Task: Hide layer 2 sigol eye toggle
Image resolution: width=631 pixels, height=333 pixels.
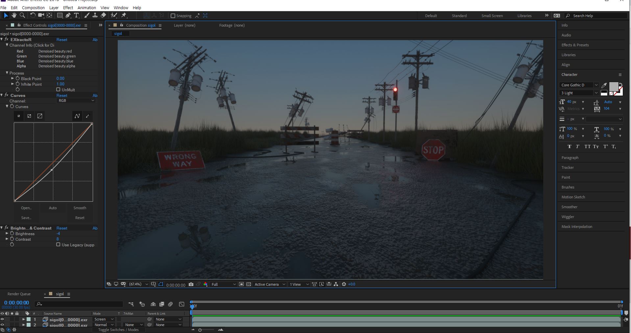Action: pyautogui.click(x=2, y=325)
